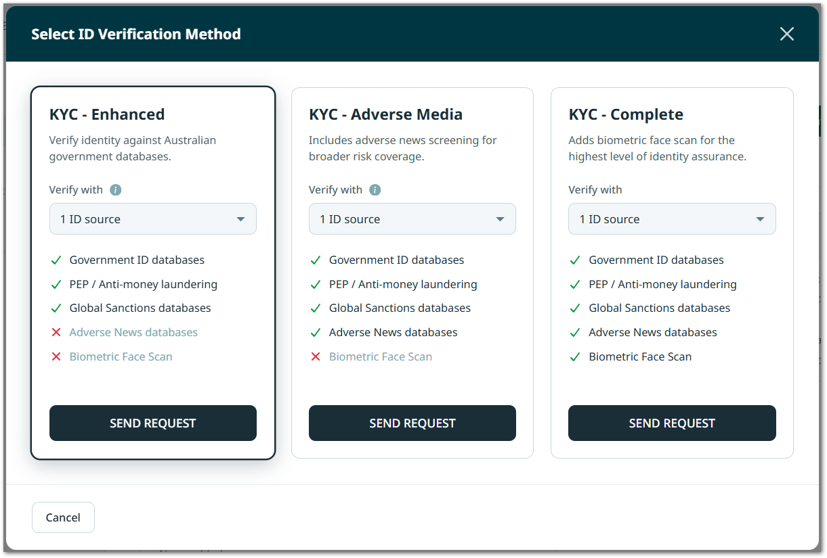The image size is (827, 558).
Task: Click the Select ID Verification Method heading
Action: point(136,34)
